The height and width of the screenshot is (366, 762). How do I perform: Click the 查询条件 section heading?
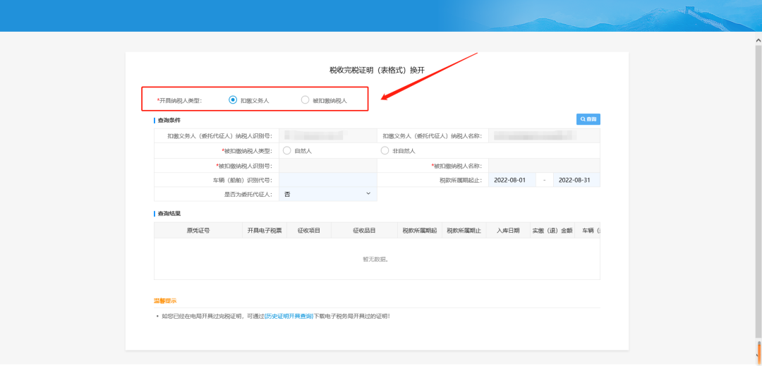169,120
